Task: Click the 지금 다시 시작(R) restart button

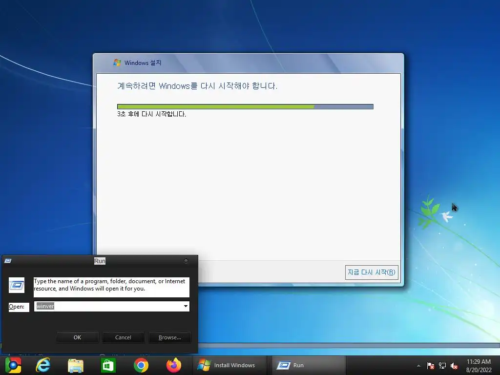Action: pos(372,272)
